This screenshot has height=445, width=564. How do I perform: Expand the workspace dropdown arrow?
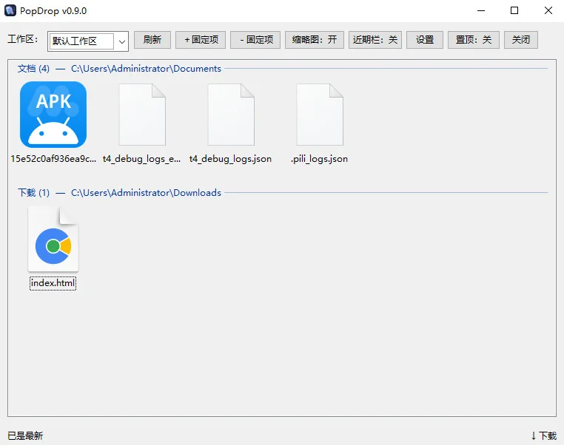tap(122, 41)
